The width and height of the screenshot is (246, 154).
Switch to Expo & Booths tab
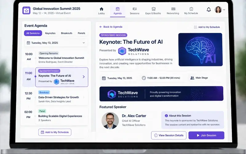click(153, 11)
